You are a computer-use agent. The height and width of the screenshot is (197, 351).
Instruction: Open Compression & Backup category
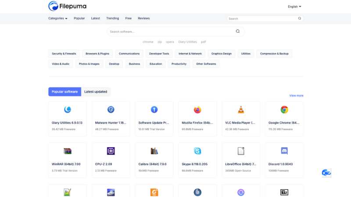[x=274, y=53]
